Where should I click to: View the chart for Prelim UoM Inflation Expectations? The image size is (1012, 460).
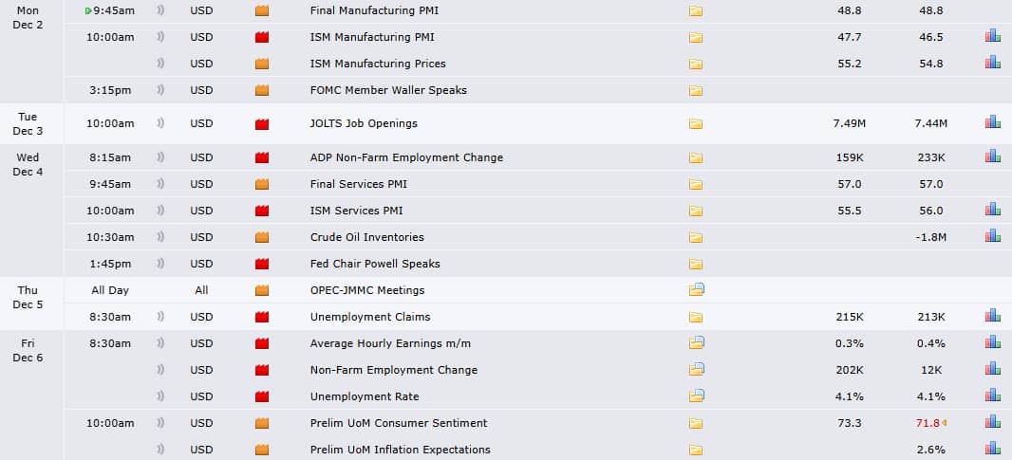993,450
